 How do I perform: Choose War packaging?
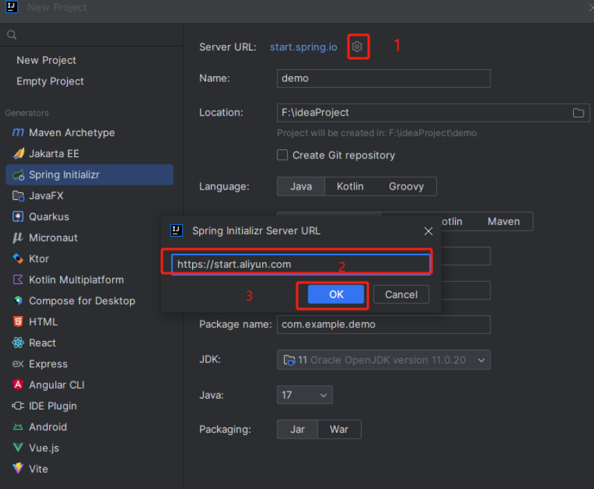pyautogui.click(x=339, y=429)
